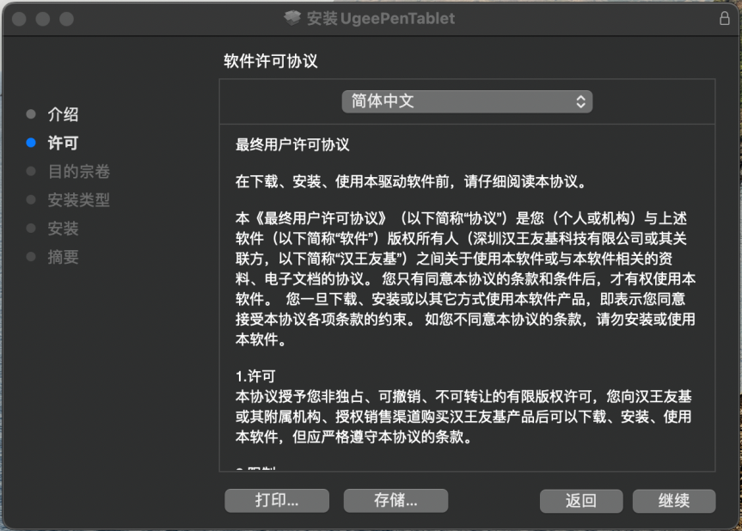Select the 安装类型 step in sidebar
Image resolution: width=742 pixels, height=531 pixels.
tap(78, 200)
